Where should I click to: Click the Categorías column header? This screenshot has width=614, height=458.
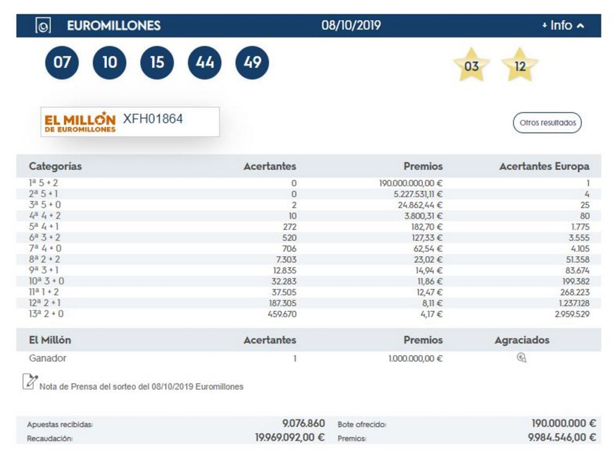click(x=55, y=166)
